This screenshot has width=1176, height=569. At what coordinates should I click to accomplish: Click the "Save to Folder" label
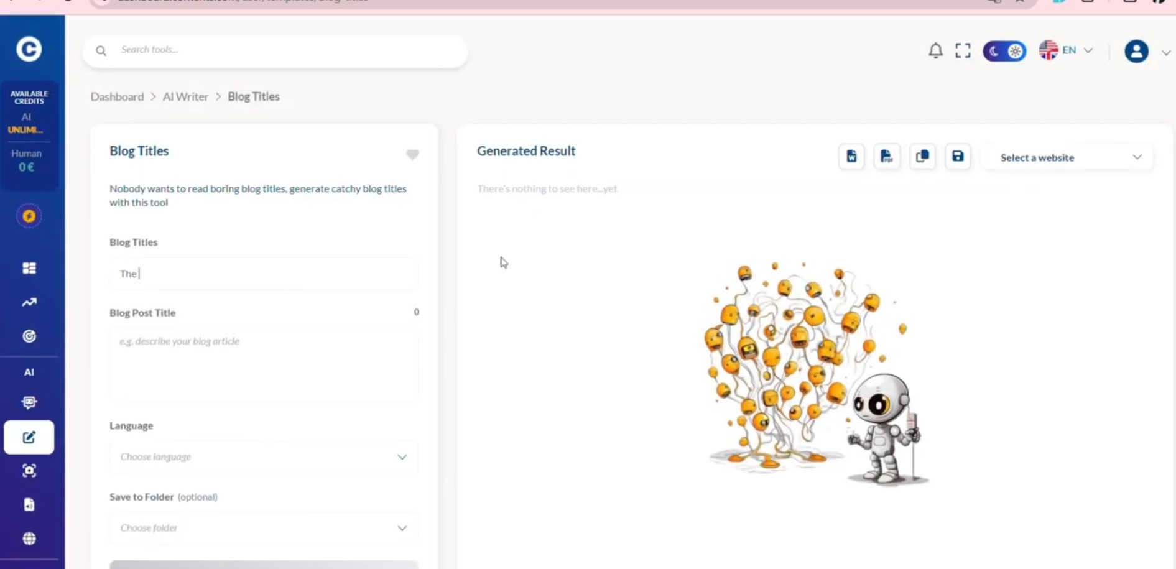click(142, 497)
